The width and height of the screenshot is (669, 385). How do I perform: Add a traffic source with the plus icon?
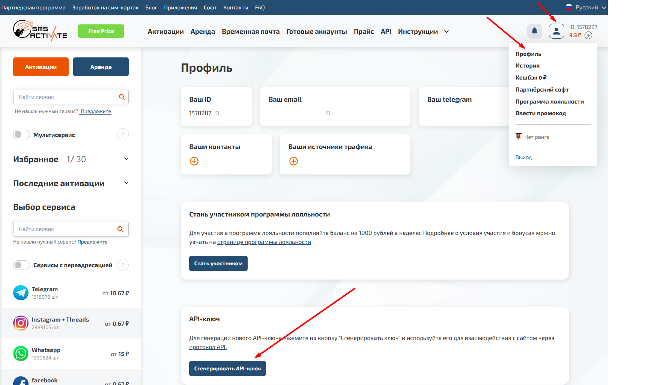coord(293,161)
